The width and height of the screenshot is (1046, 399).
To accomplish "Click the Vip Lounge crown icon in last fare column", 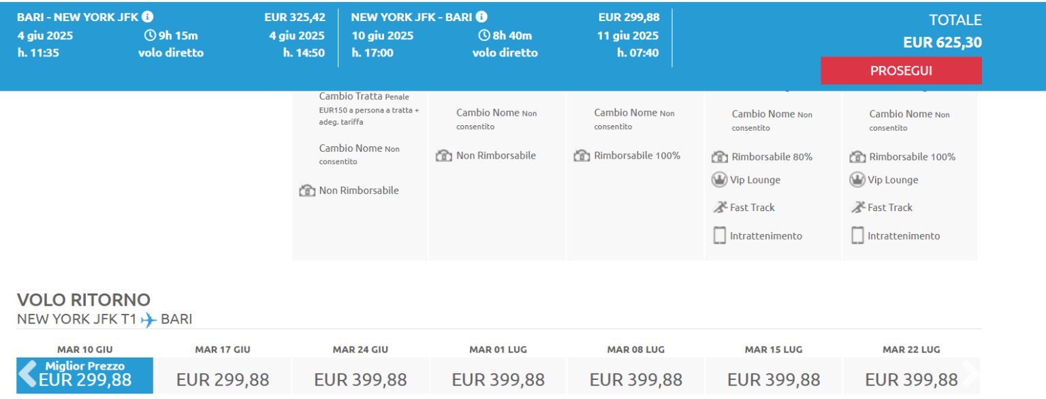I will tap(857, 180).
